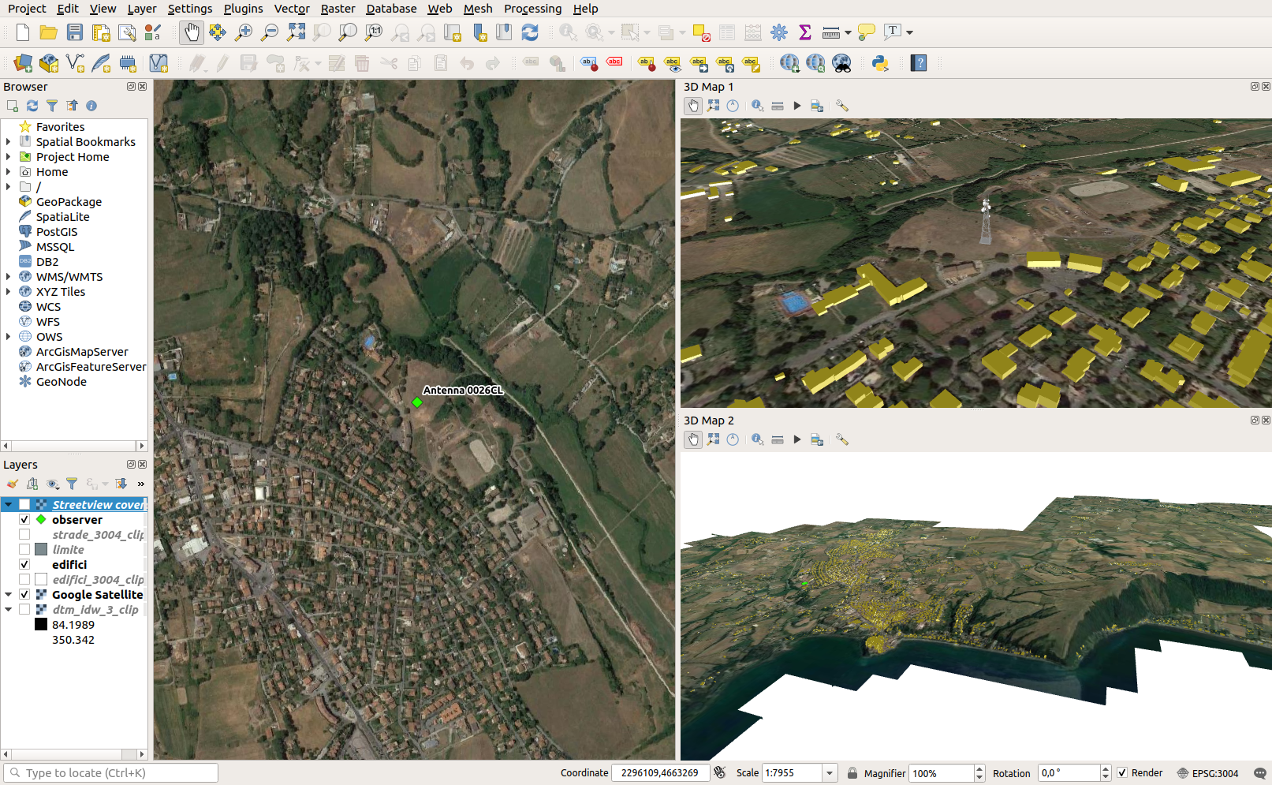Click the Browser panel filter icon
1272x785 pixels.
pyautogui.click(x=52, y=106)
